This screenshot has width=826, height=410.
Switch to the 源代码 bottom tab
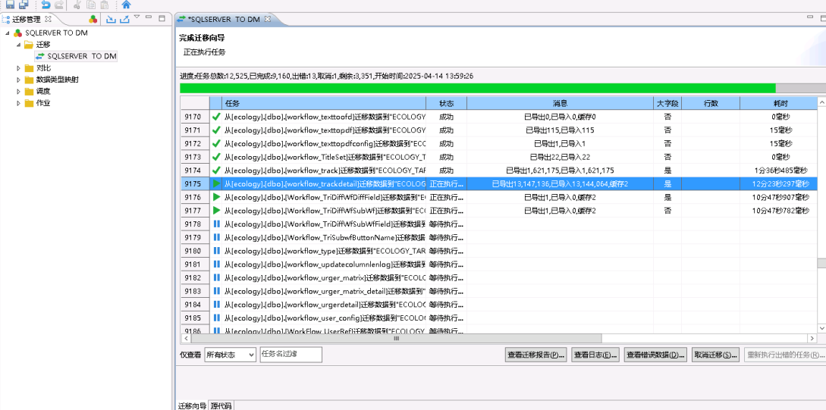[x=221, y=405]
